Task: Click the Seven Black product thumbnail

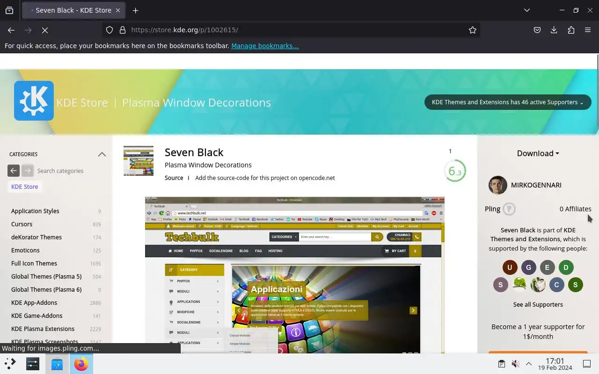Action: [x=139, y=161]
